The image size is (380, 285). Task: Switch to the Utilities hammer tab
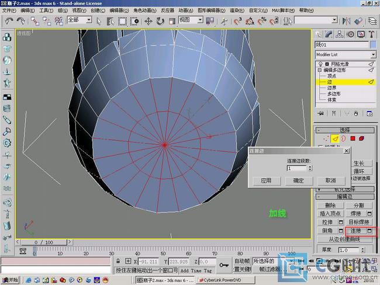[x=371, y=34]
